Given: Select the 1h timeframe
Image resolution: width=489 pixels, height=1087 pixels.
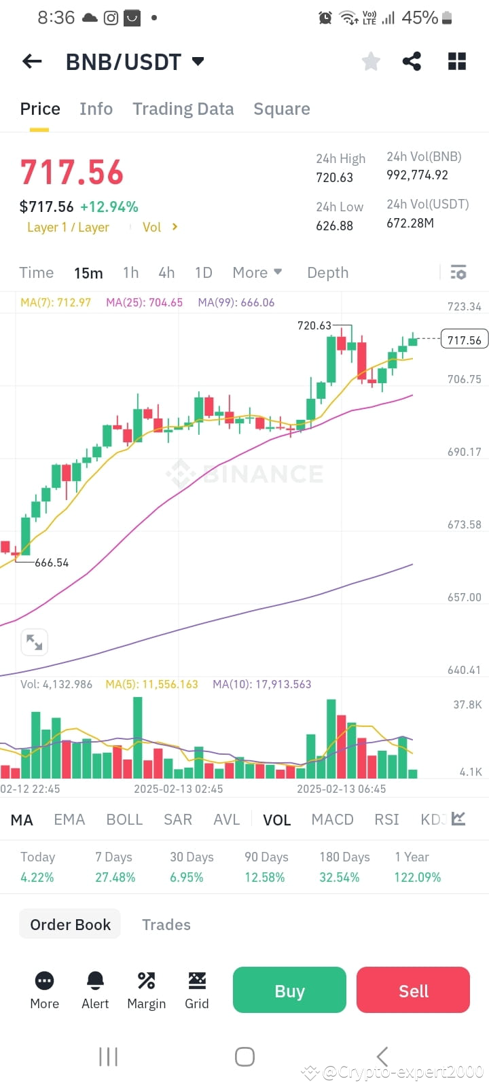Looking at the screenshot, I should click(130, 272).
